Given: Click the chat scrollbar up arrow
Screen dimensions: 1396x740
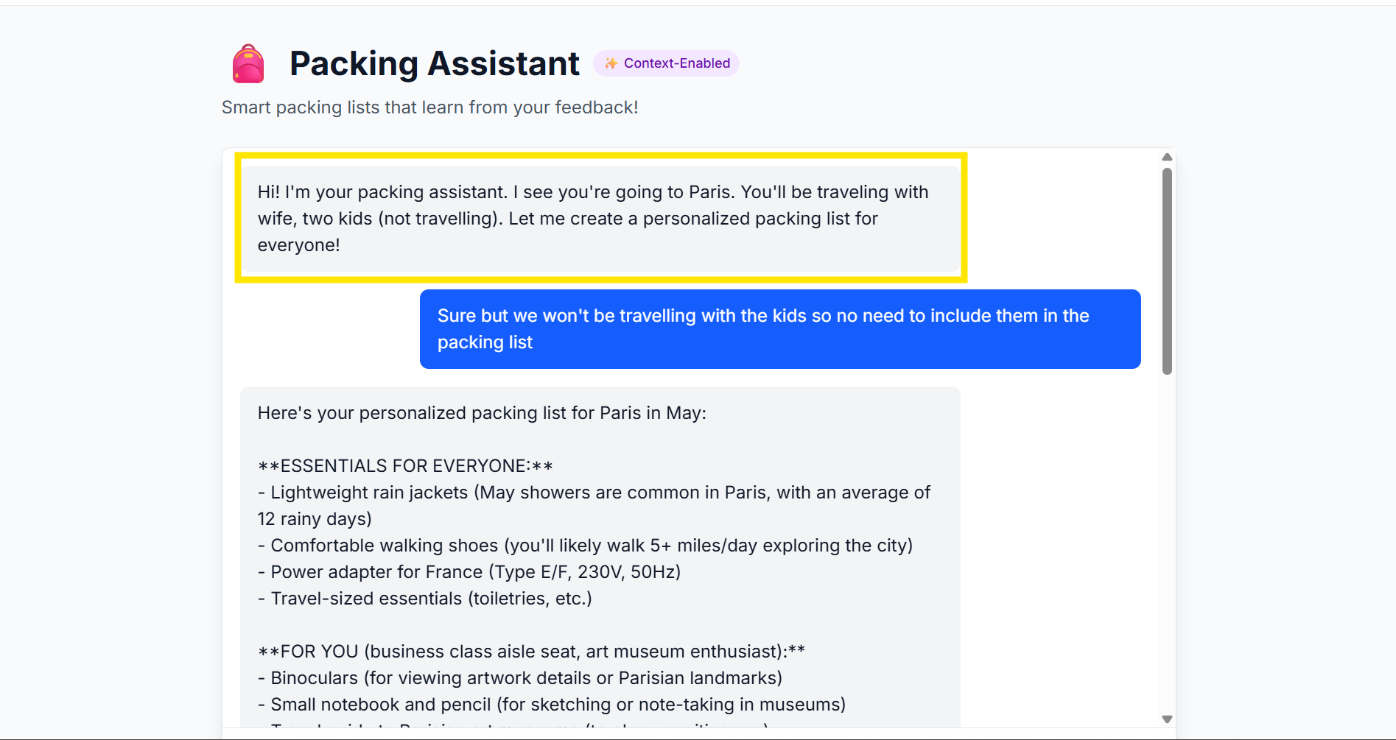Looking at the screenshot, I should click(1167, 157).
